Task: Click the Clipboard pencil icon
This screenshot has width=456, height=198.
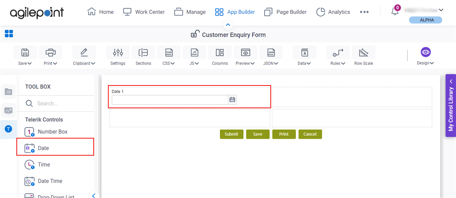Action: 84,53
